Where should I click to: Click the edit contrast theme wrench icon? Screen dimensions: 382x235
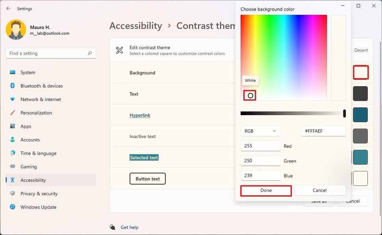[120, 50]
